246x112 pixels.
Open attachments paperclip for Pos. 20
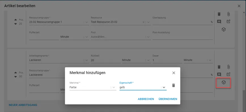(228, 14)
